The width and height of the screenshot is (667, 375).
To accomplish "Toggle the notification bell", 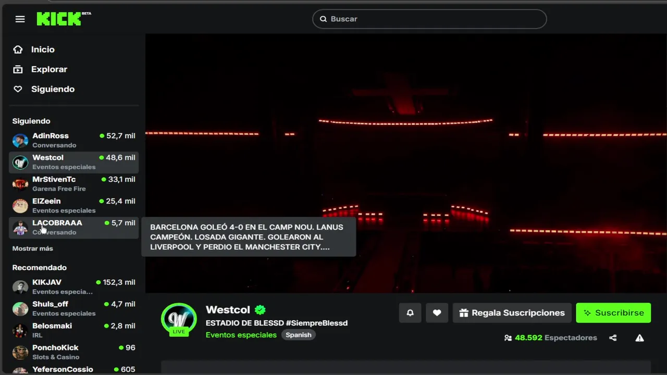I will pos(410,313).
